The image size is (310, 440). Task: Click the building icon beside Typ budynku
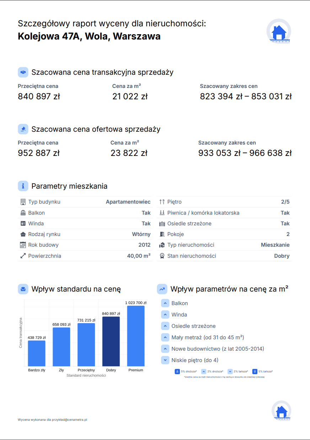[x=23, y=202]
